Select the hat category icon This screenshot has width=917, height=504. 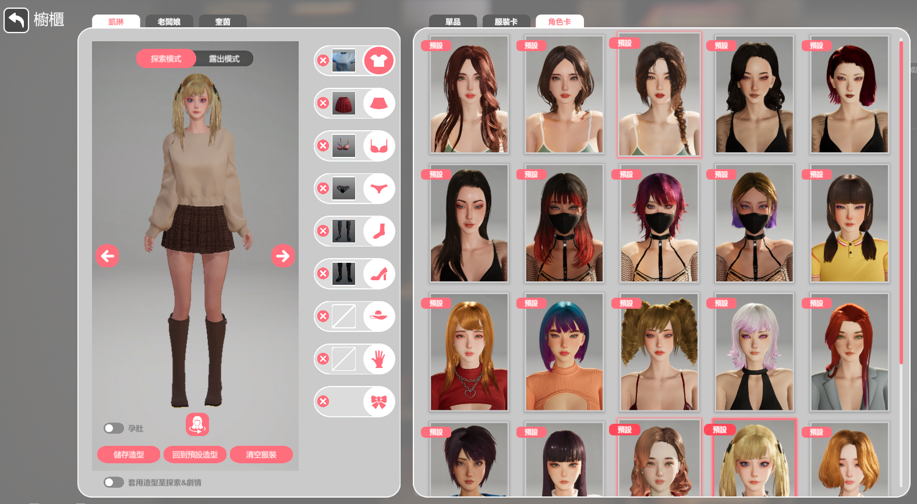coord(378,316)
